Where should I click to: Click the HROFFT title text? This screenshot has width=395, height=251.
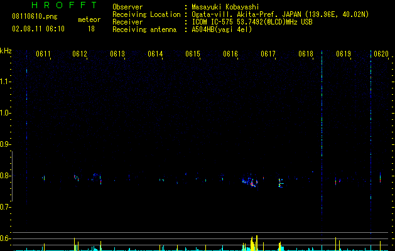[x=65, y=5]
